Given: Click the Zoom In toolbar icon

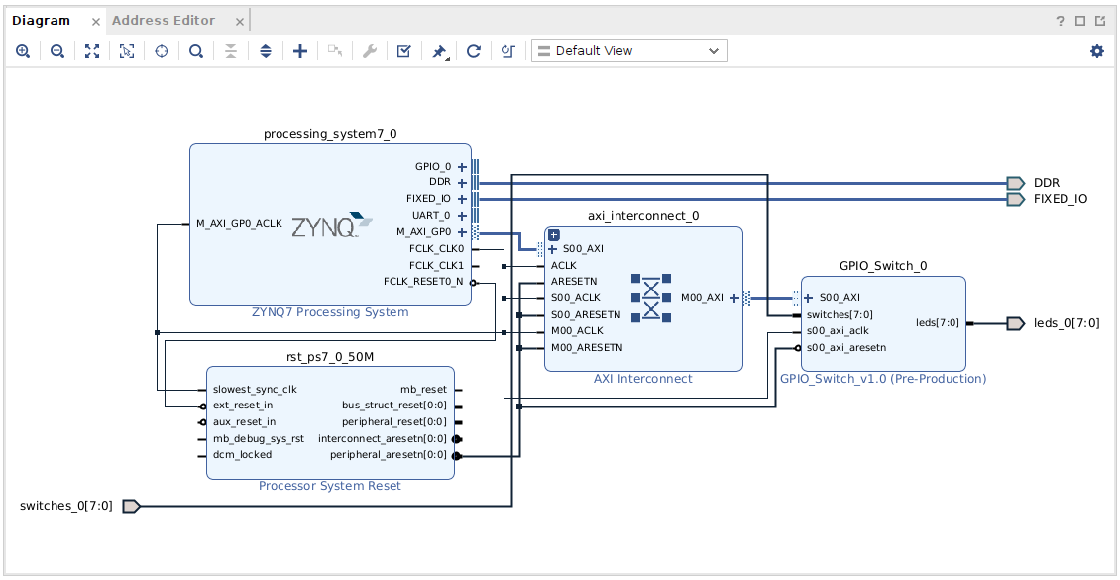Looking at the screenshot, I should (23, 51).
